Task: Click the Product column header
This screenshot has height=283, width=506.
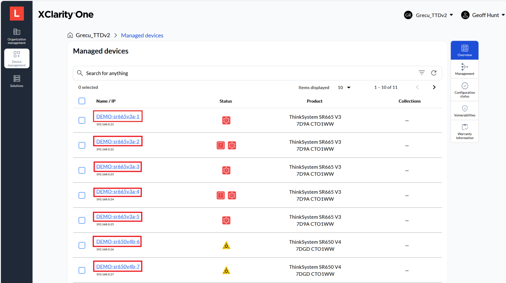Action: [315, 101]
